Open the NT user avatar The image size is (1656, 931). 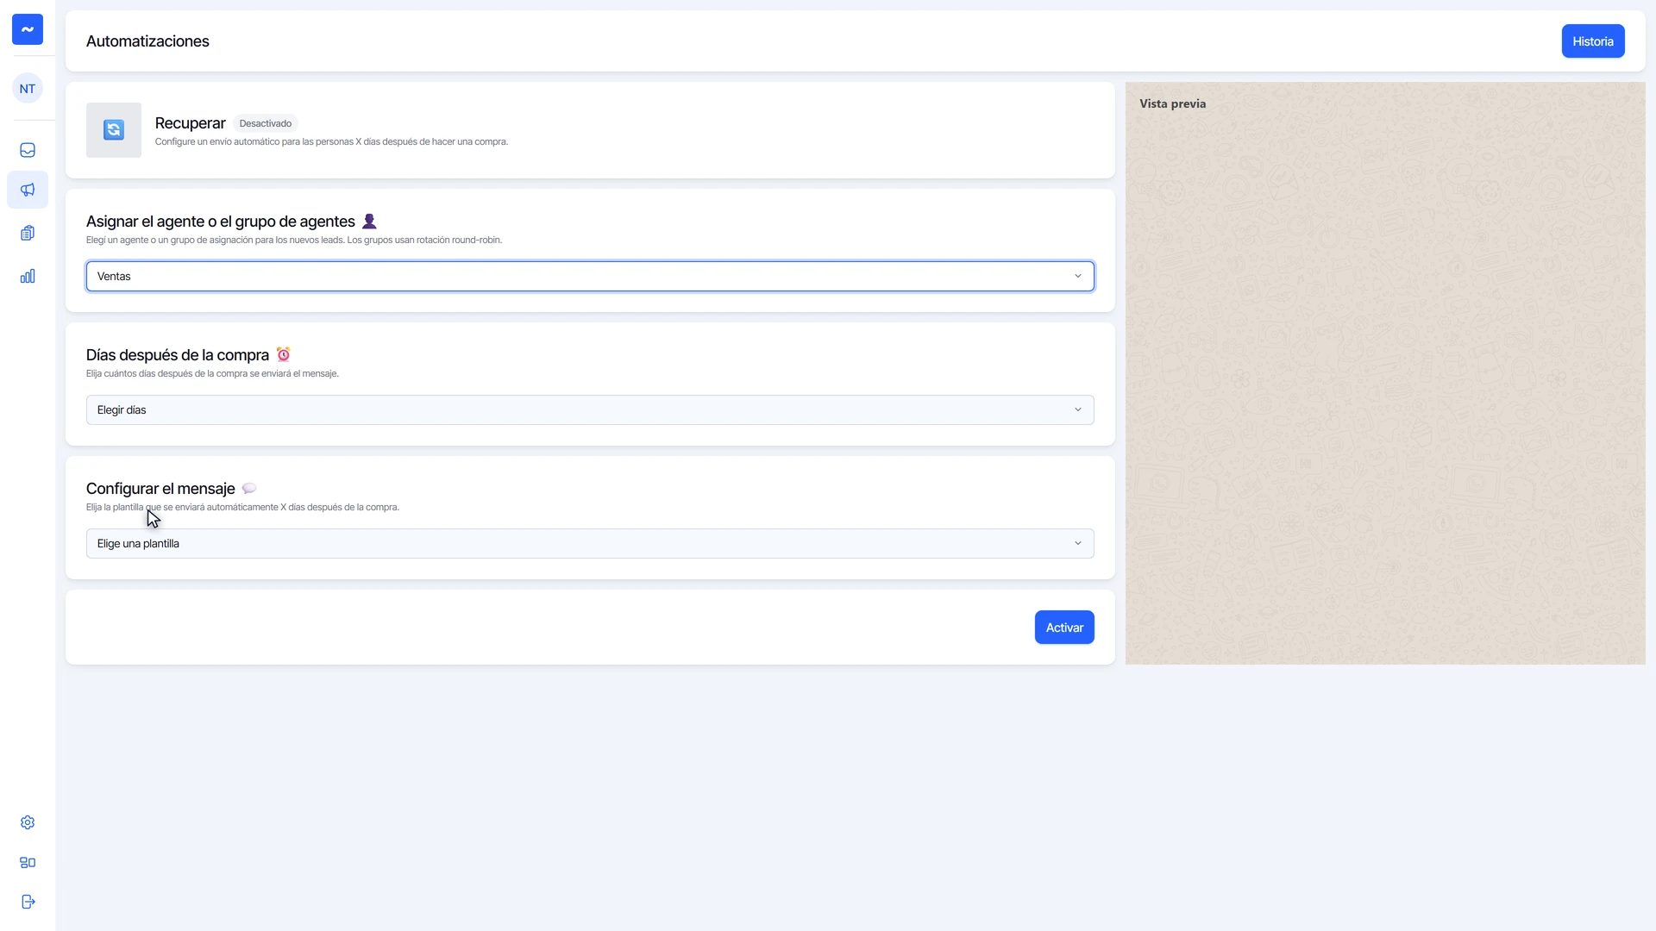[x=28, y=88]
